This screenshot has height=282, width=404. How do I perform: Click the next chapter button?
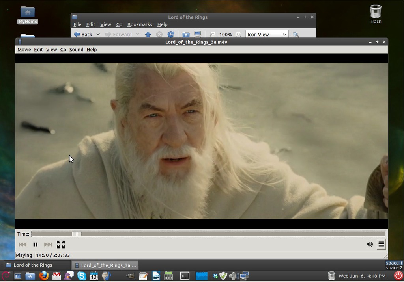48,245
